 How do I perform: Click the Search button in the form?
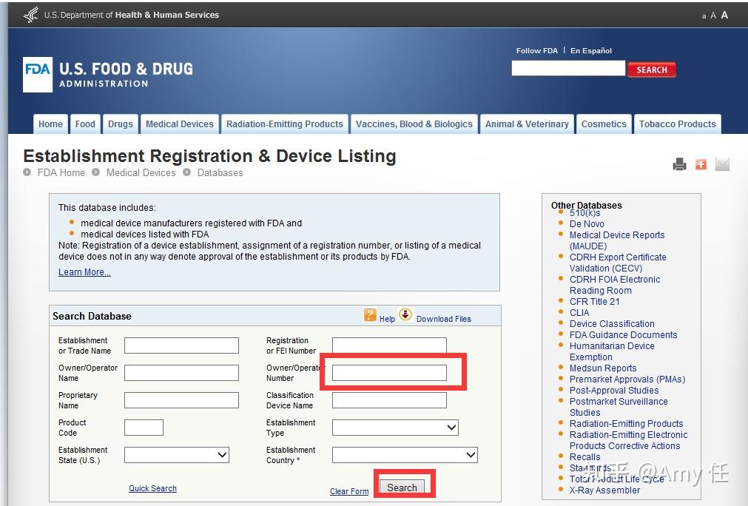pyautogui.click(x=402, y=488)
